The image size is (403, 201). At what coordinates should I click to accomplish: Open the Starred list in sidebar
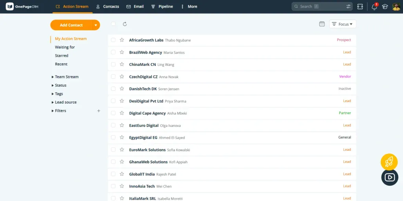(x=61, y=56)
